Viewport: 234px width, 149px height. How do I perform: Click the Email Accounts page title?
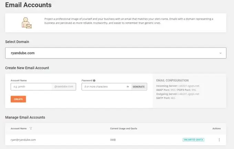coord(28,5)
